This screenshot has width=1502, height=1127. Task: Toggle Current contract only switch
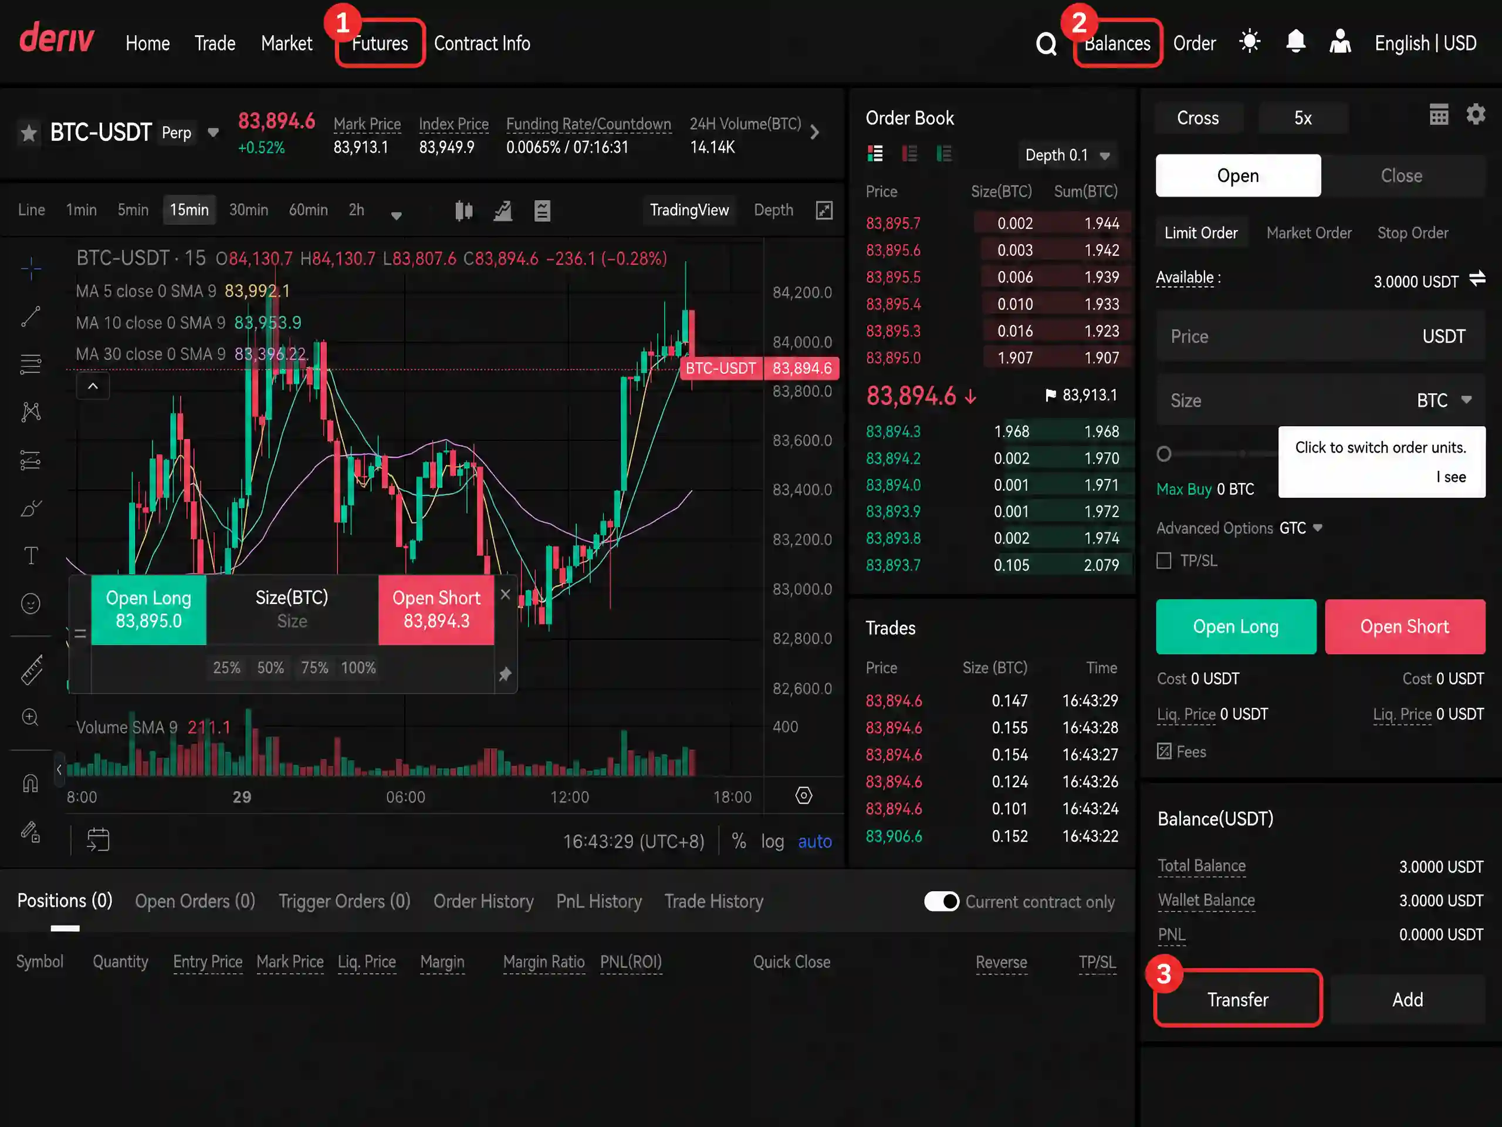941,902
